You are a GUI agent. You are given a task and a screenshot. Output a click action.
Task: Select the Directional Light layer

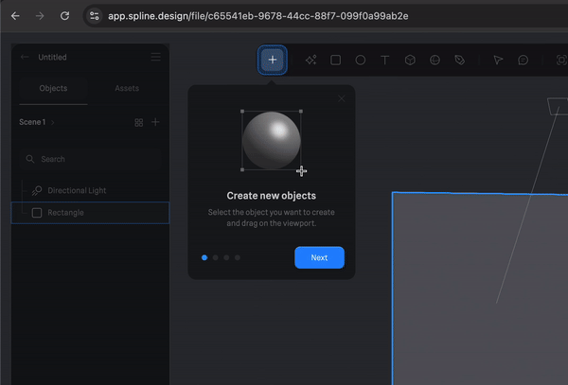coord(77,190)
